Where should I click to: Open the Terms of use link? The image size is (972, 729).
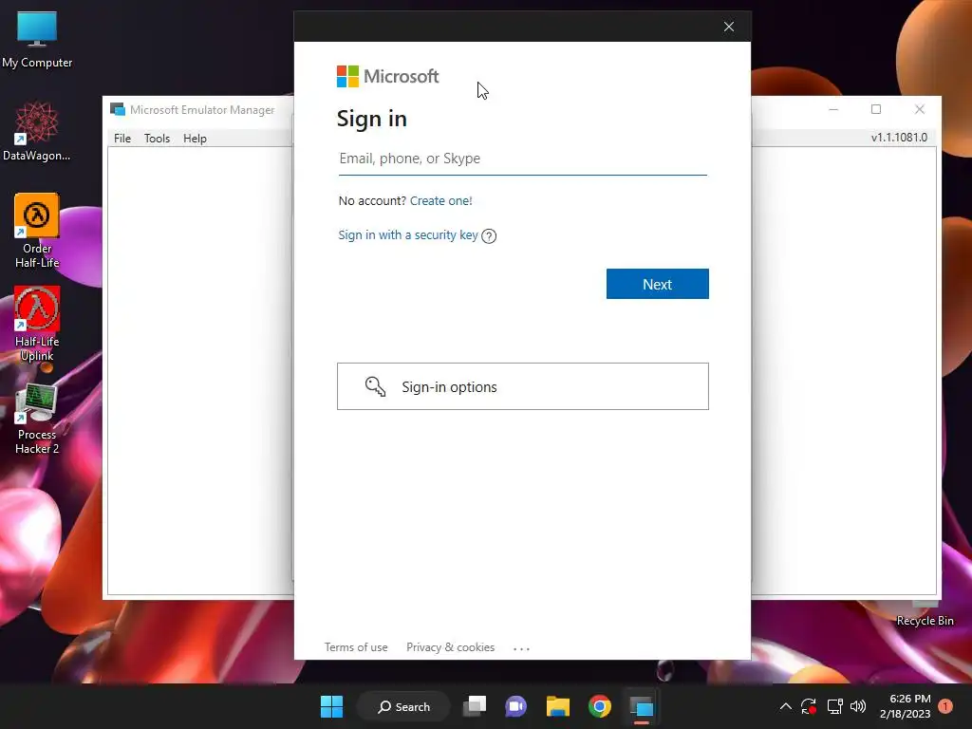(356, 647)
